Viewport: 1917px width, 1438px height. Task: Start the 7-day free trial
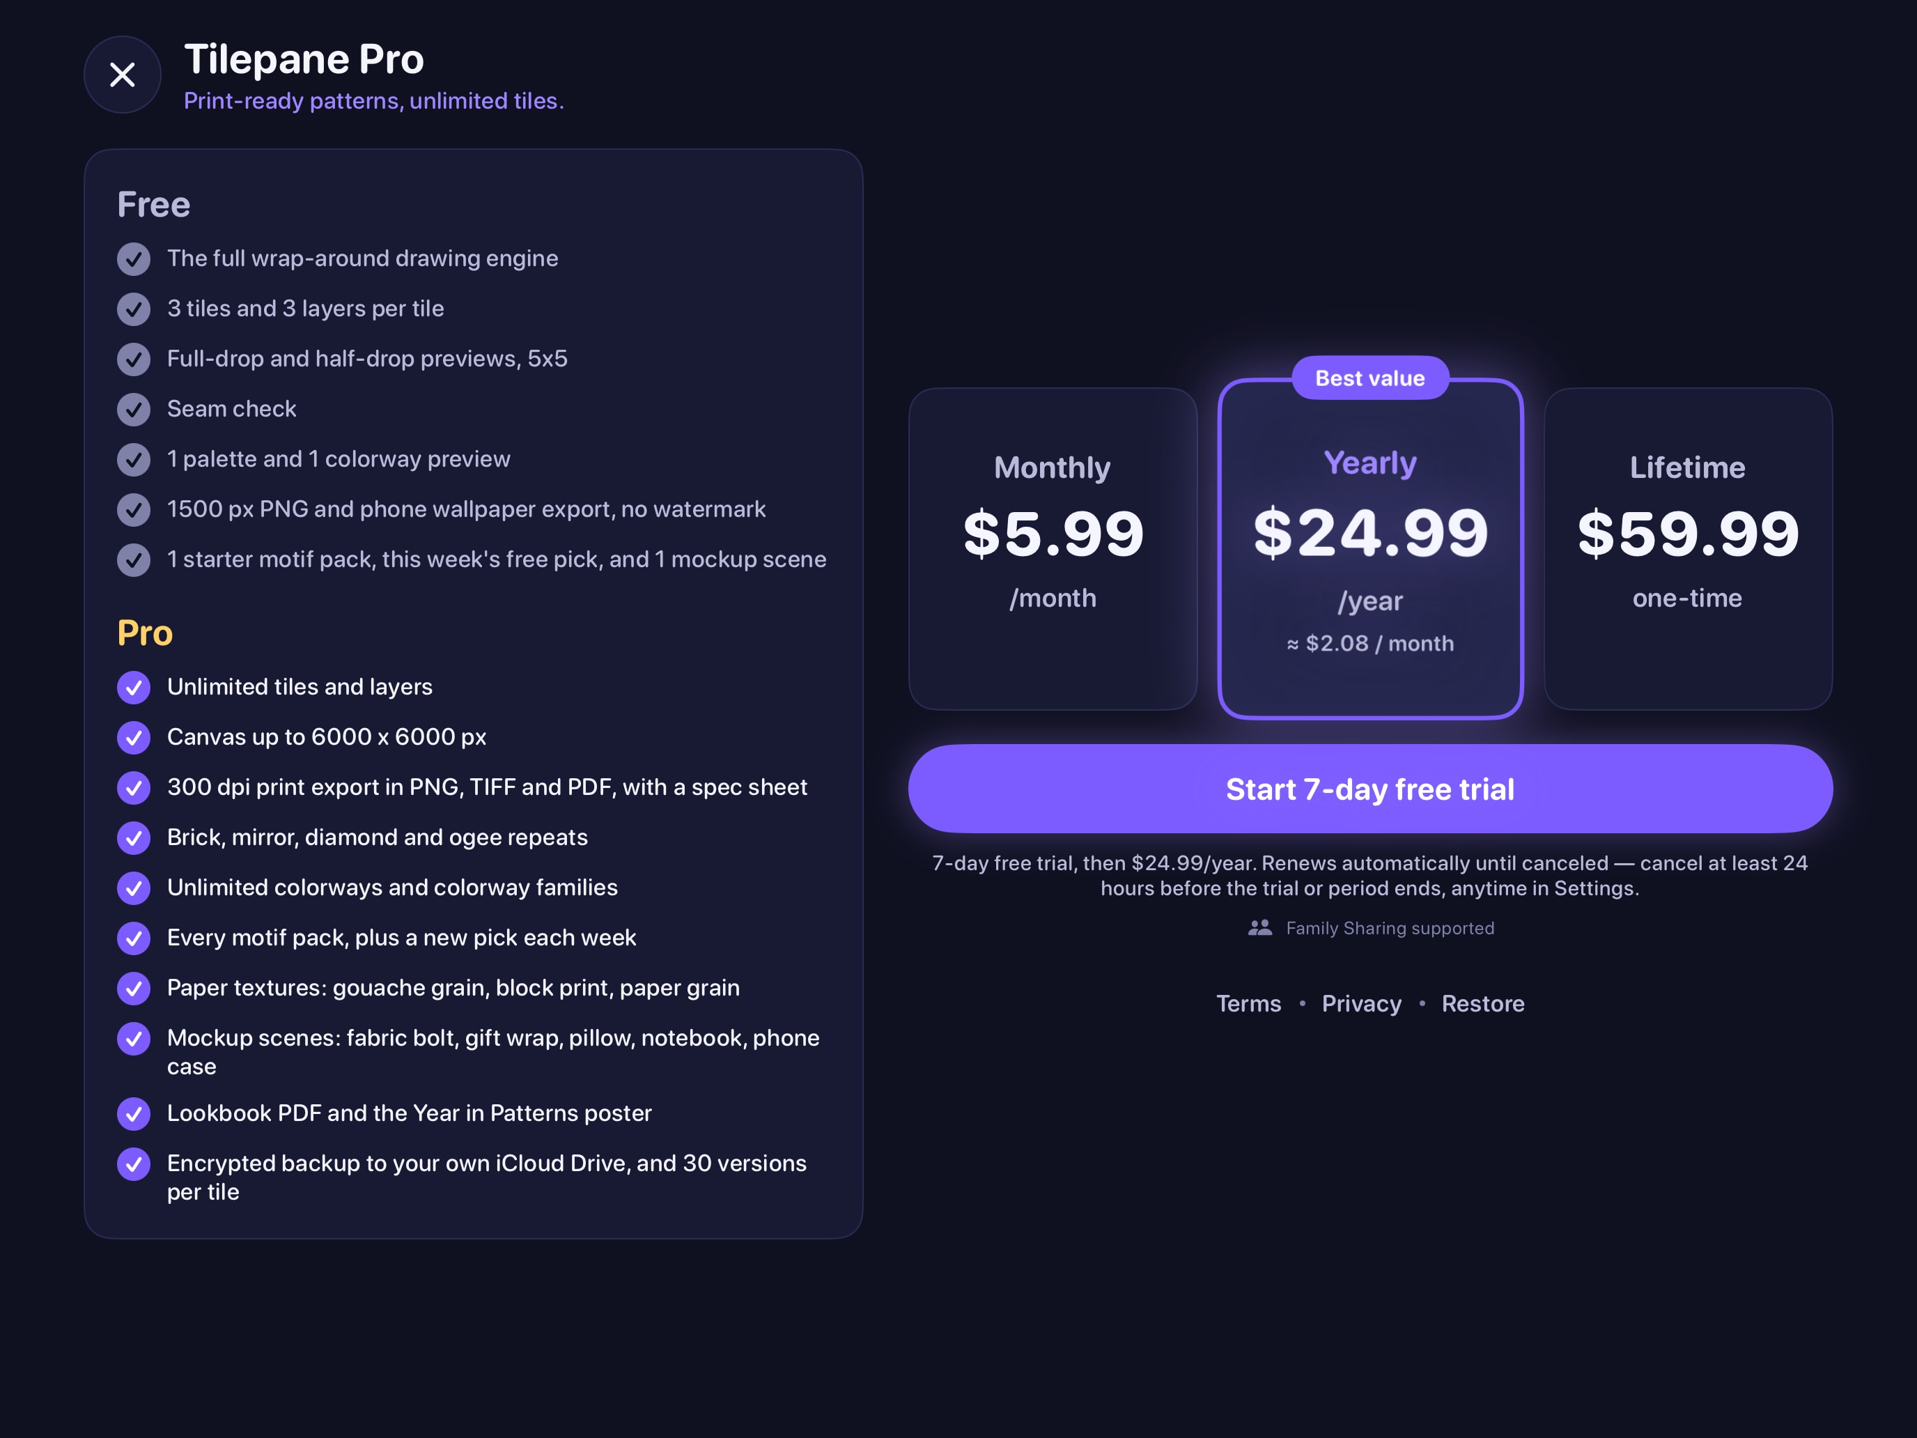(1370, 789)
